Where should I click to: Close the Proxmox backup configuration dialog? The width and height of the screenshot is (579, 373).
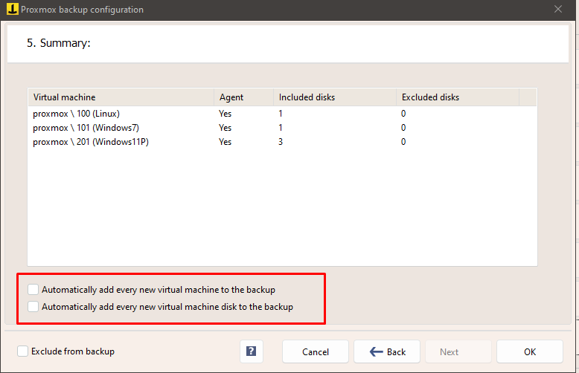558,10
